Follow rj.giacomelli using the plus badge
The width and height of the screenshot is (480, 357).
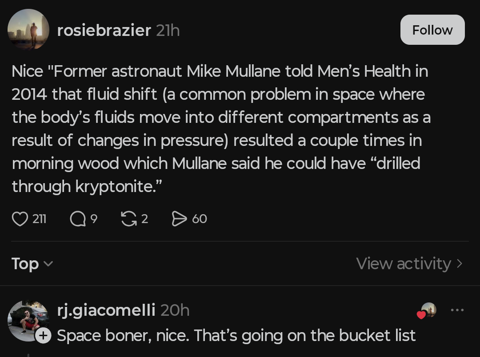[43, 336]
